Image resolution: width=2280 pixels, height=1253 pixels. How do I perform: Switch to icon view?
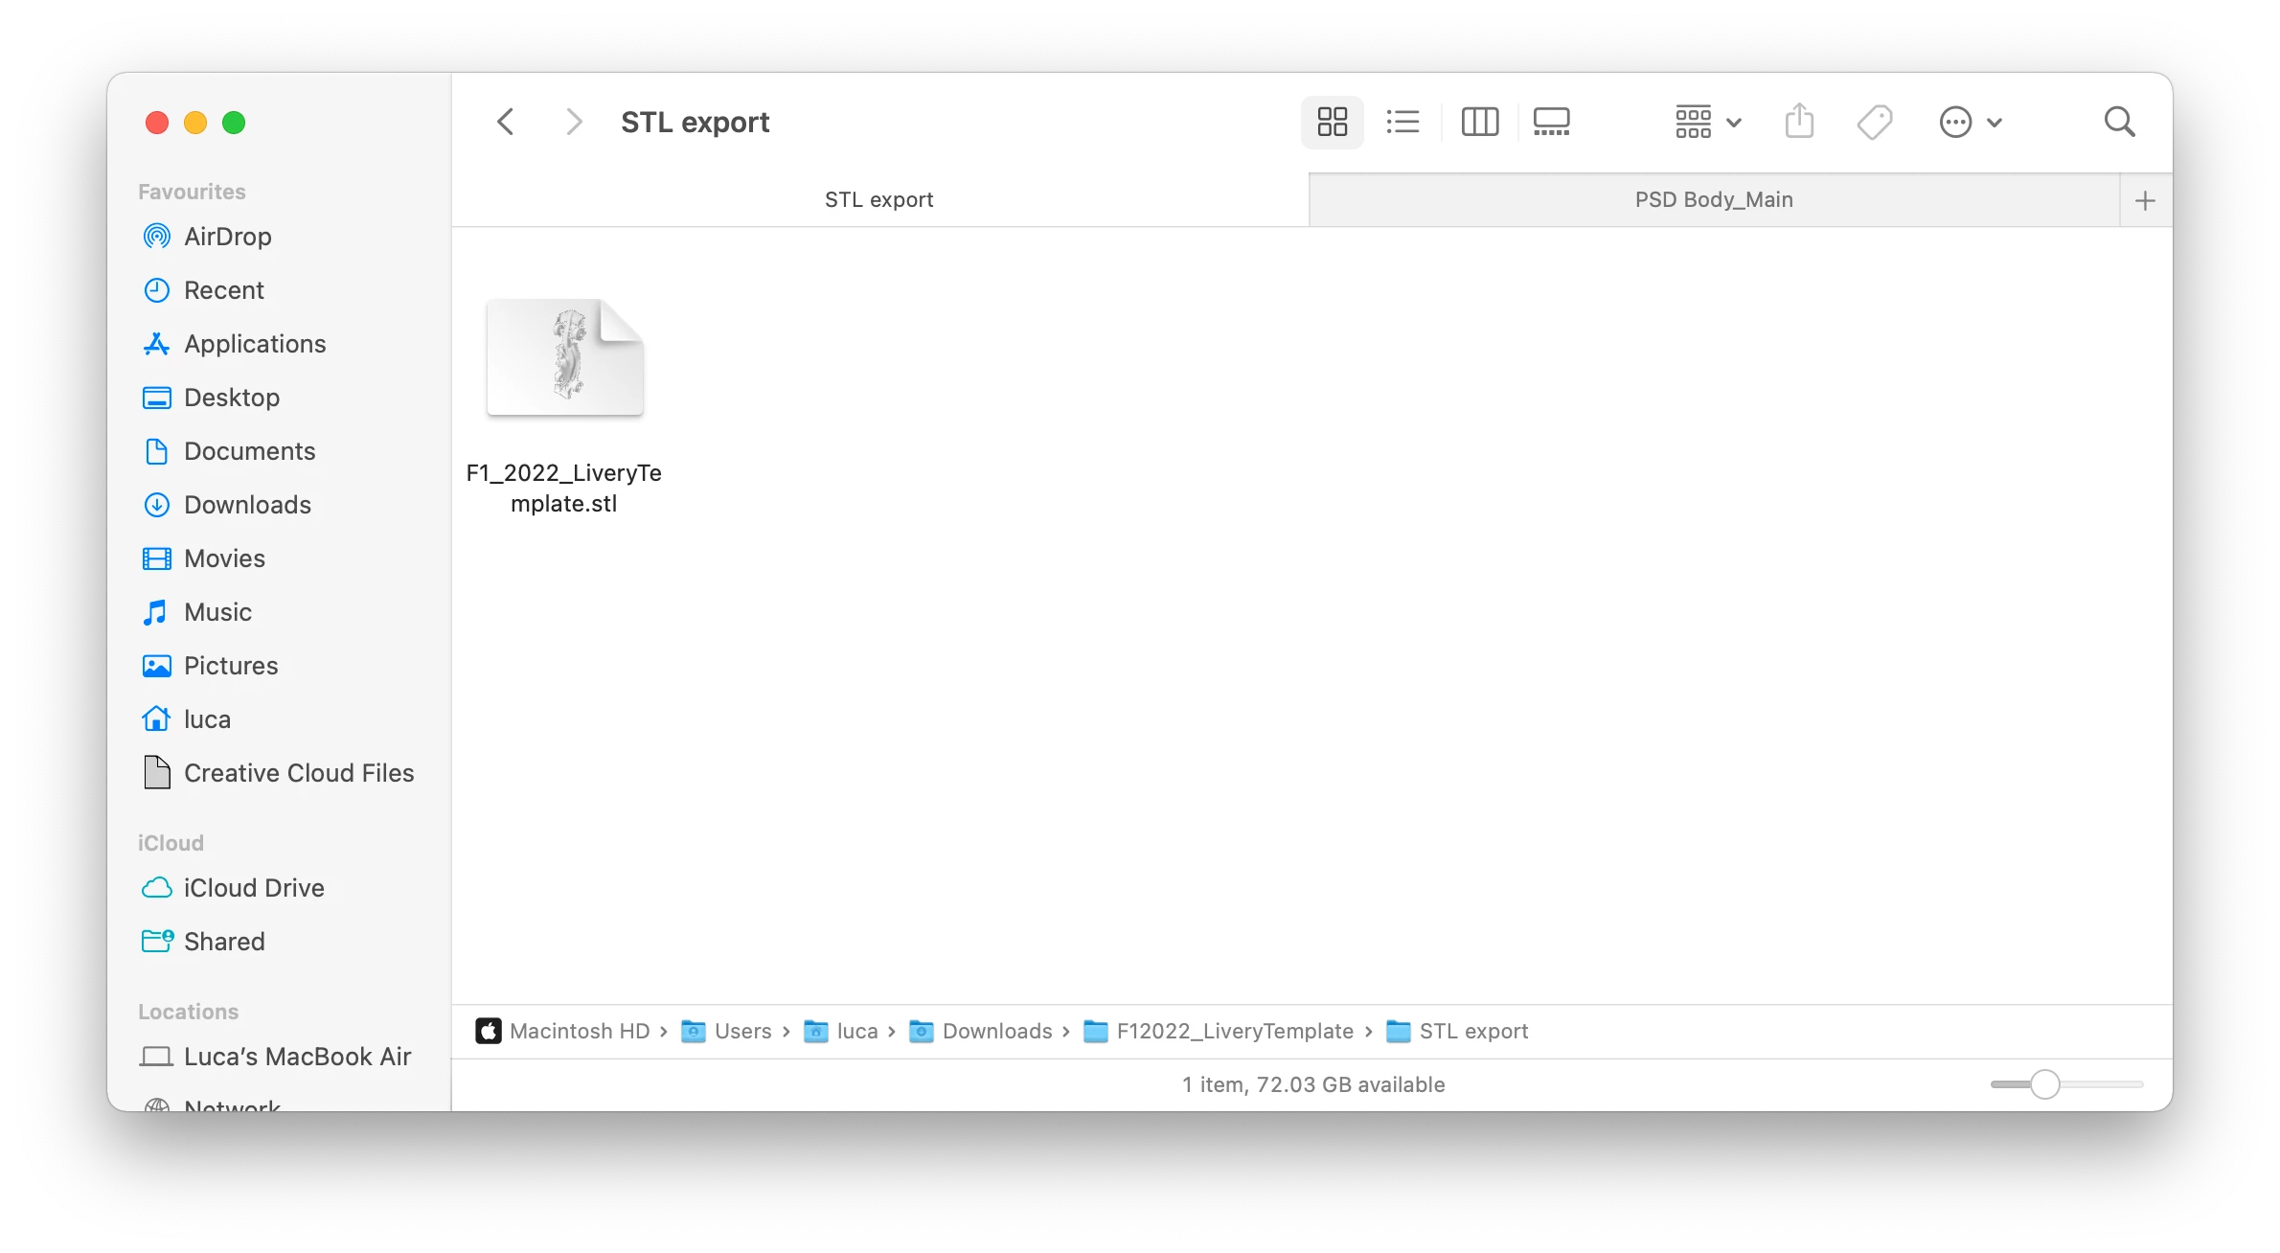tap(1332, 122)
